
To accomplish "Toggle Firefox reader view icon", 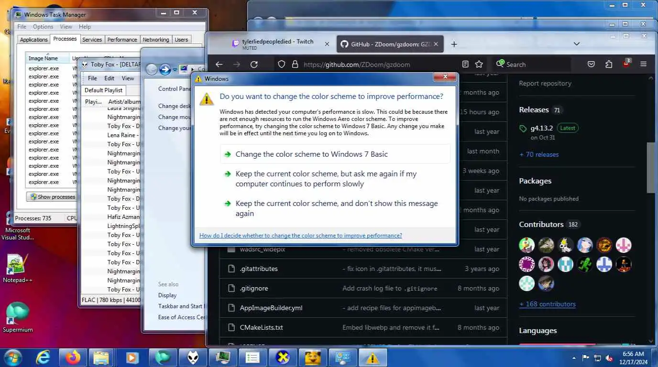I will [x=465, y=64].
